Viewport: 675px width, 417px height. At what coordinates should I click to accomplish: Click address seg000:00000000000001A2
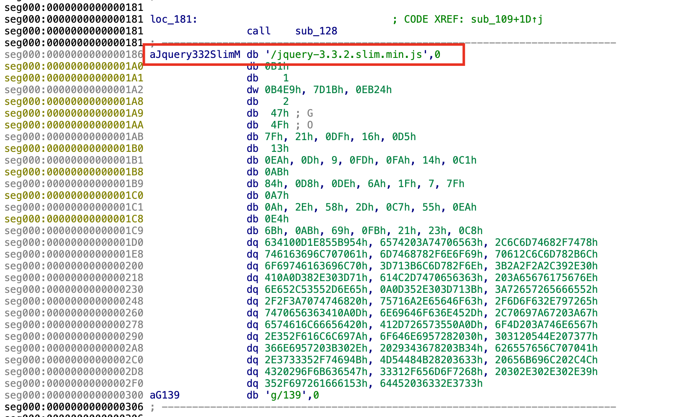74,90
